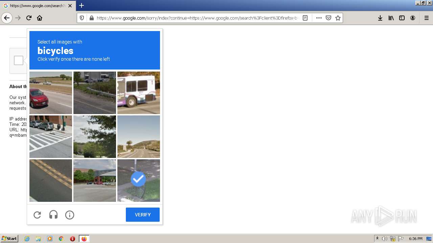Launch Internet Explorer from taskbar
433x243 pixels.
(27, 239)
